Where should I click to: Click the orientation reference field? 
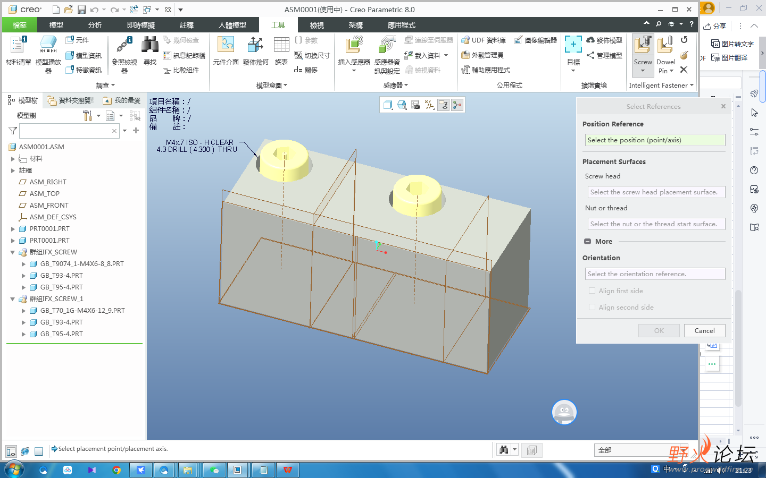pyautogui.click(x=655, y=274)
